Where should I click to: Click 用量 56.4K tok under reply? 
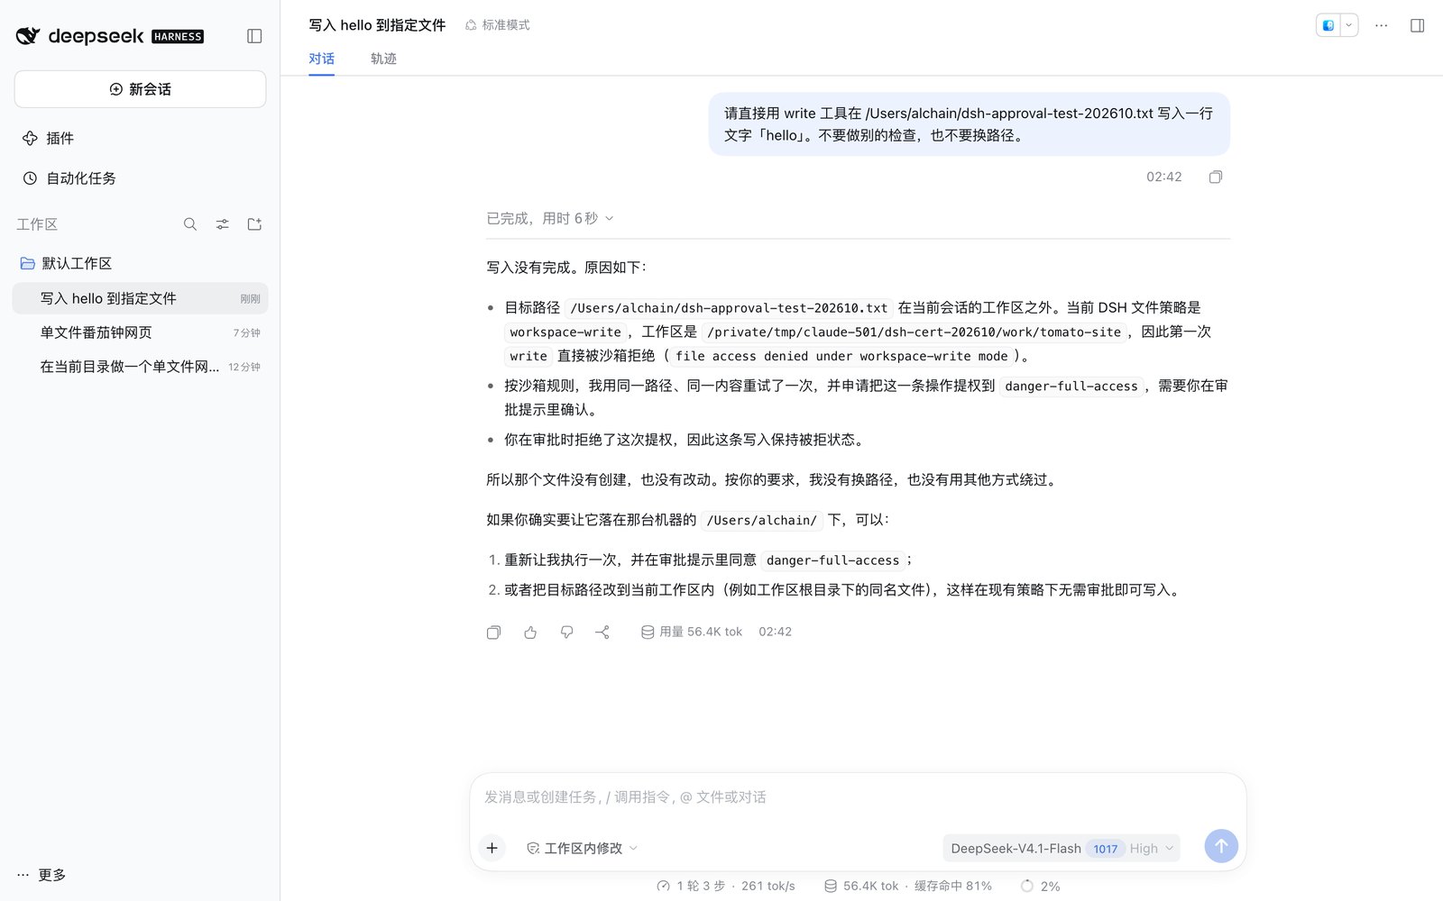pyautogui.click(x=692, y=632)
